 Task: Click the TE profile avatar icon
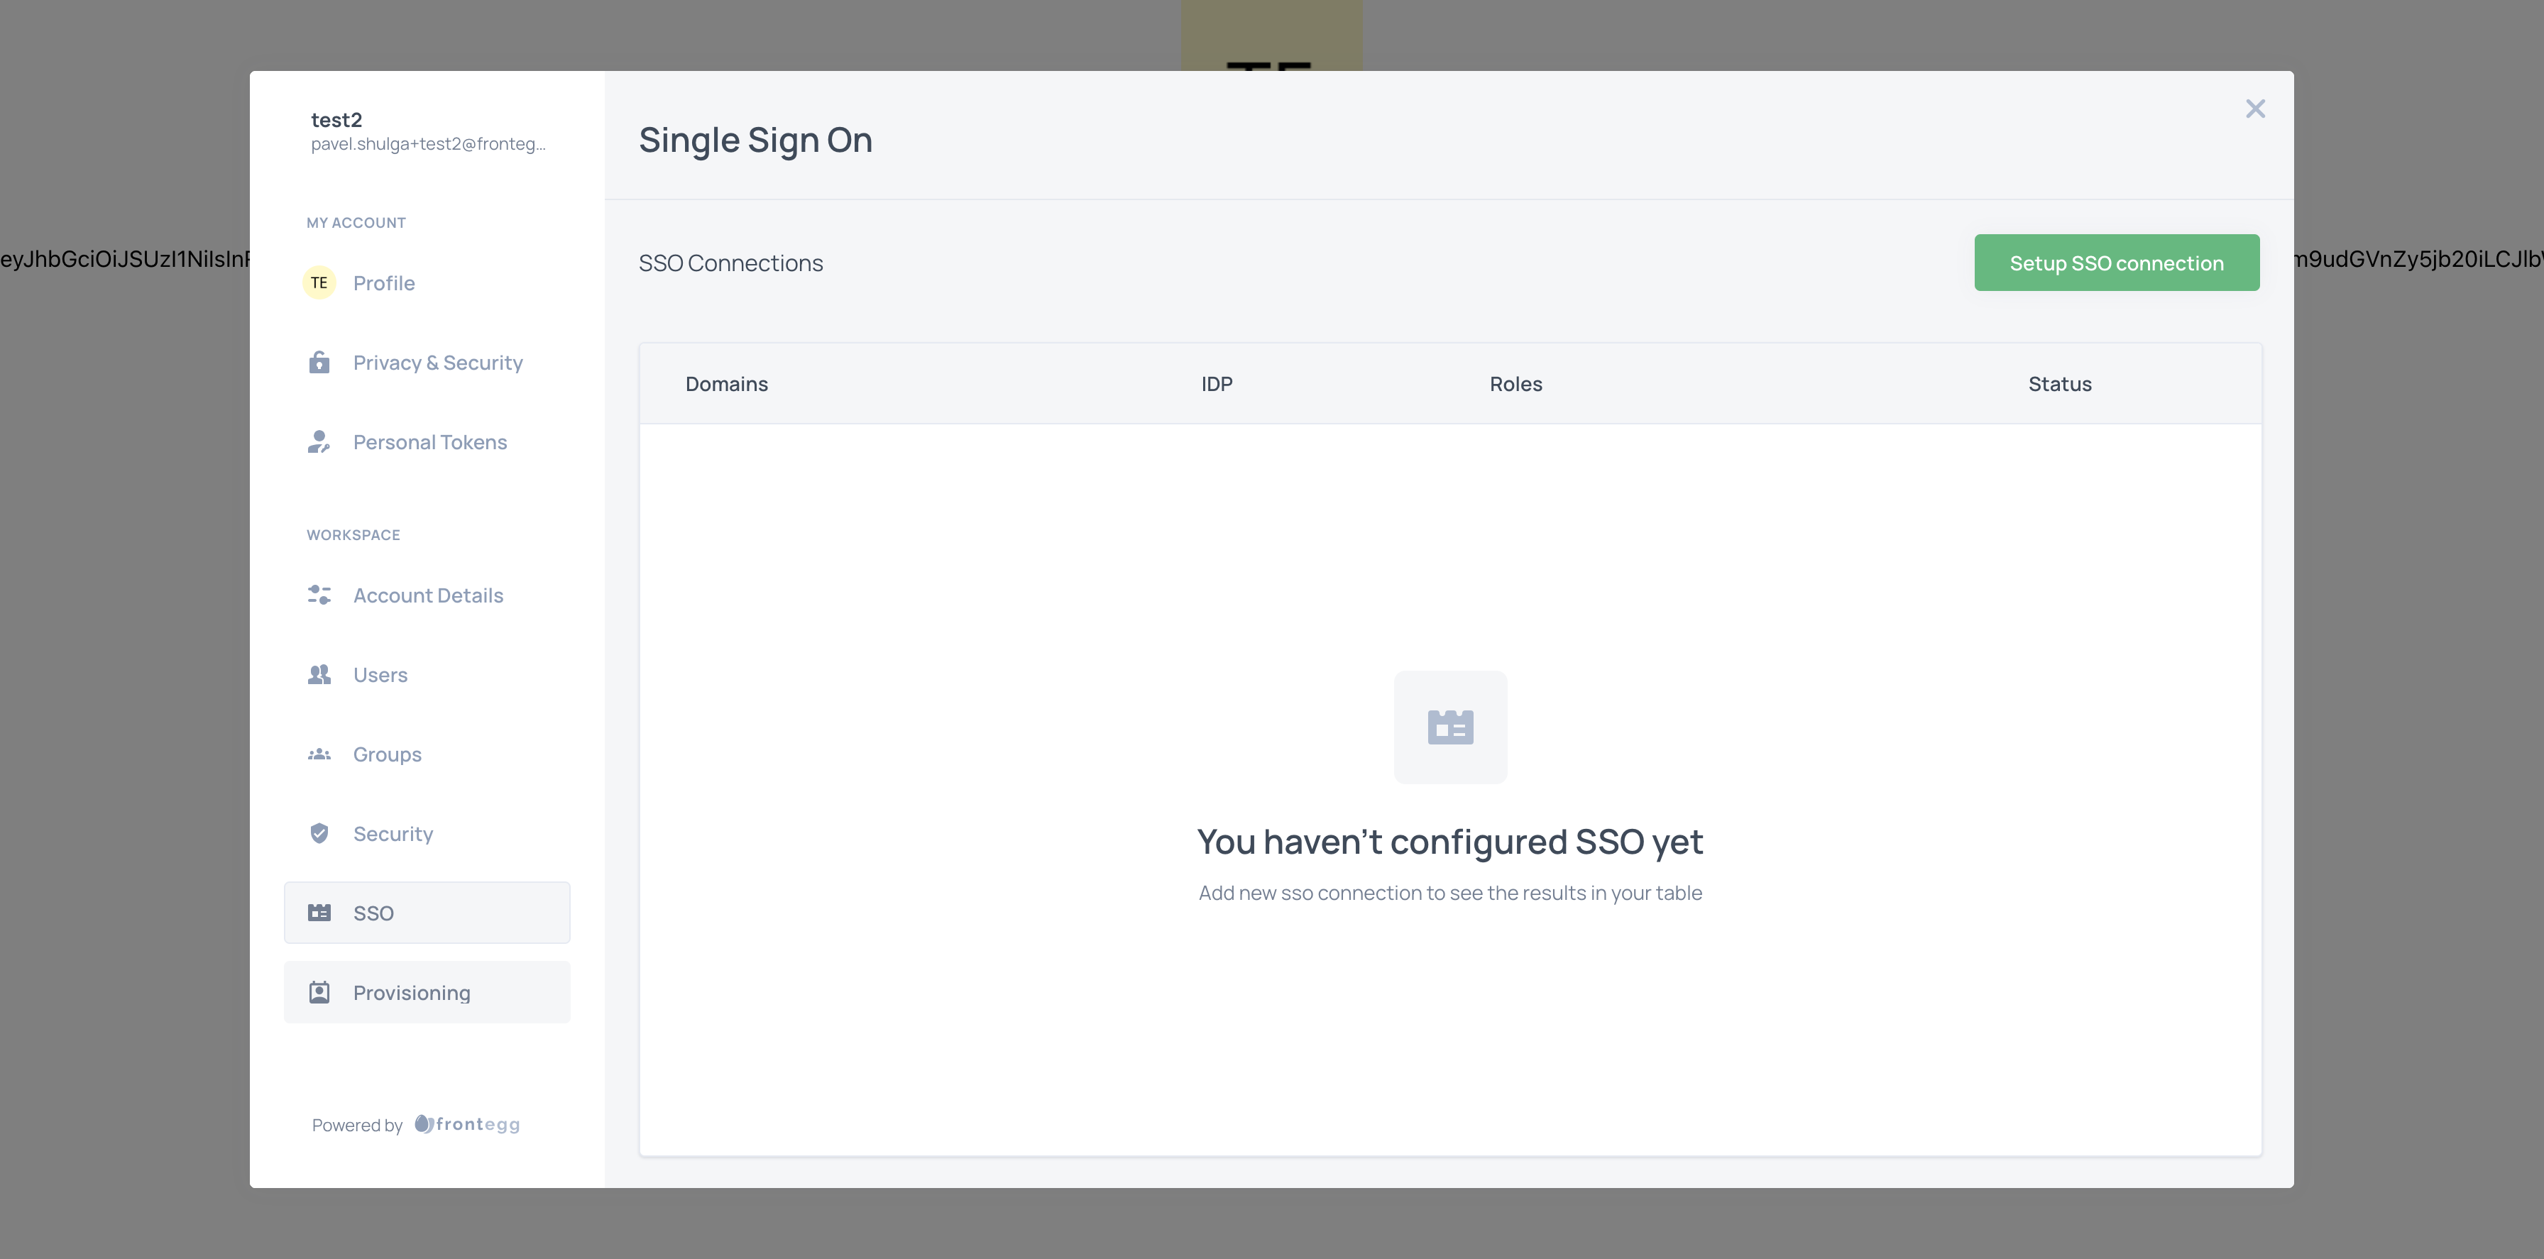pyautogui.click(x=319, y=282)
